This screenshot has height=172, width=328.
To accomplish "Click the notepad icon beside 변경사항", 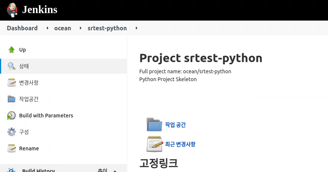I will click(x=12, y=83).
